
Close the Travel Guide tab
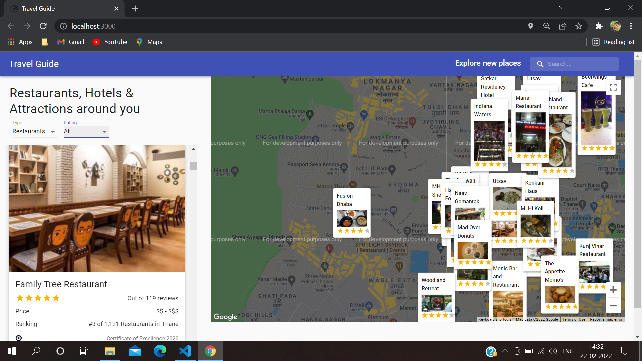(x=116, y=9)
